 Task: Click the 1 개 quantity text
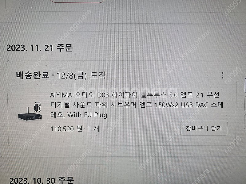[93, 129]
